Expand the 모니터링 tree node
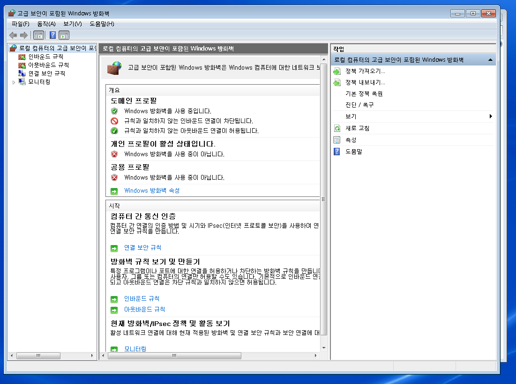Viewport: 516px width, 384px height. point(14,82)
